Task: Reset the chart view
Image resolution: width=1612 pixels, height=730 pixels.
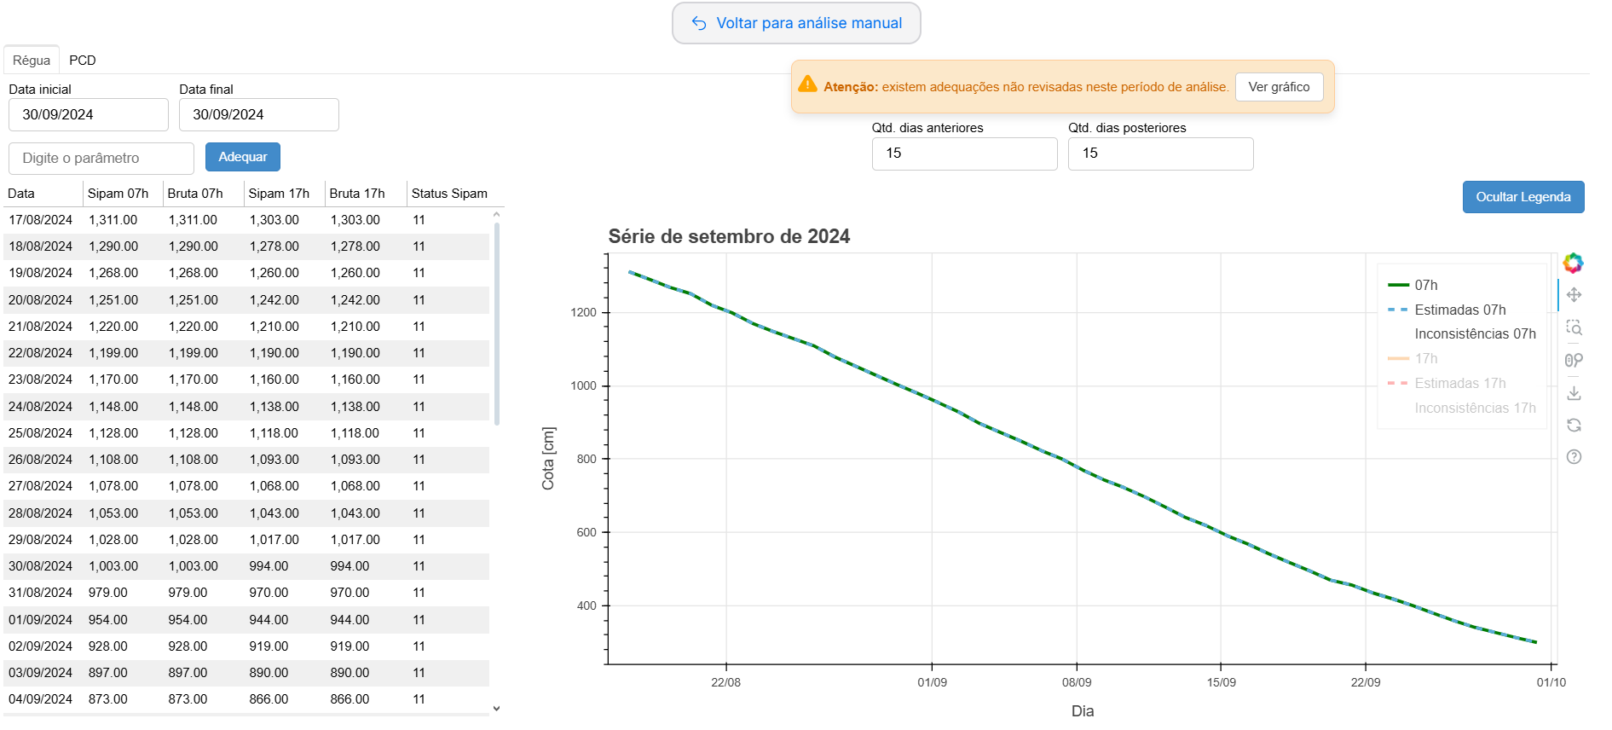Action: coord(1574,425)
